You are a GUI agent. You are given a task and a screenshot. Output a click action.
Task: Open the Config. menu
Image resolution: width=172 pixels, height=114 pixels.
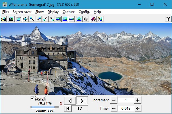pyautogui.click(x=84, y=12)
